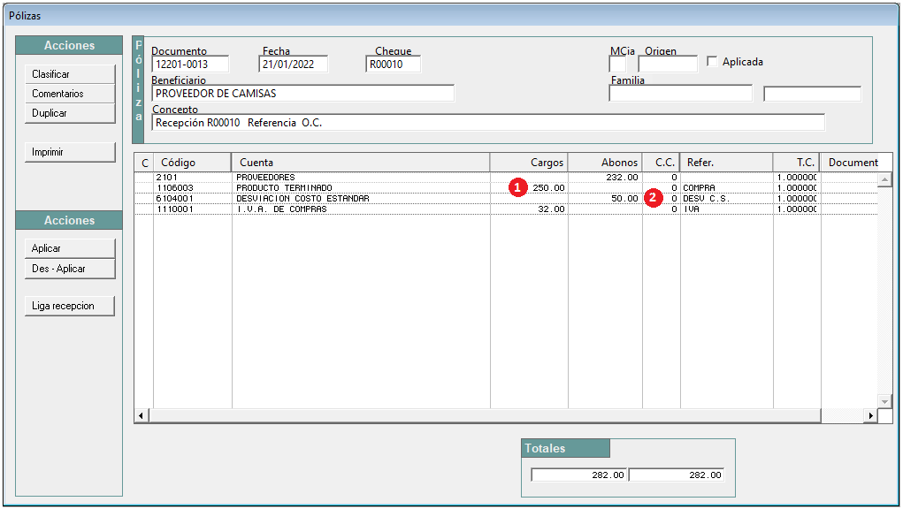The width and height of the screenshot is (903, 509).
Task: Click the Origen input field
Action: click(668, 65)
